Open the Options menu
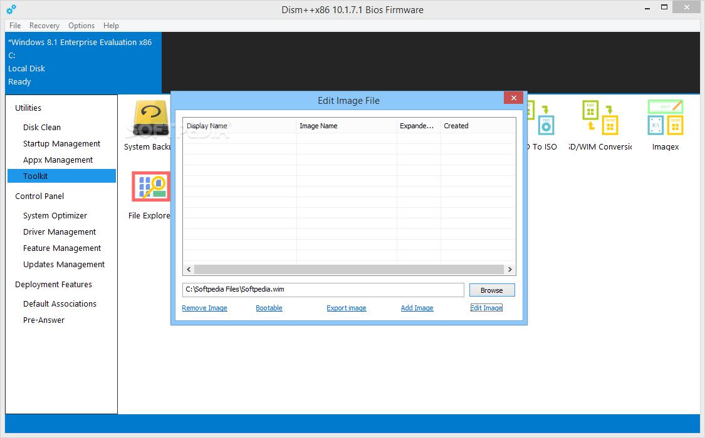The image size is (705, 438). click(x=81, y=26)
